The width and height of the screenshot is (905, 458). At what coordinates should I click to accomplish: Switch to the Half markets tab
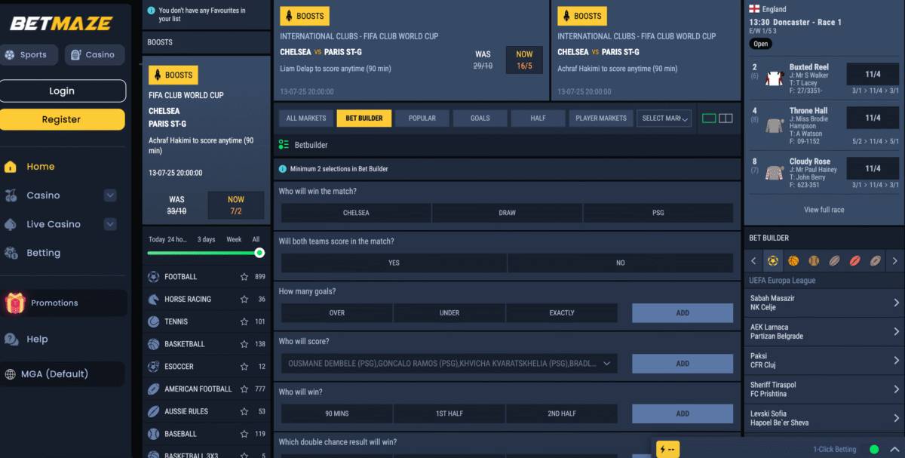538,118
